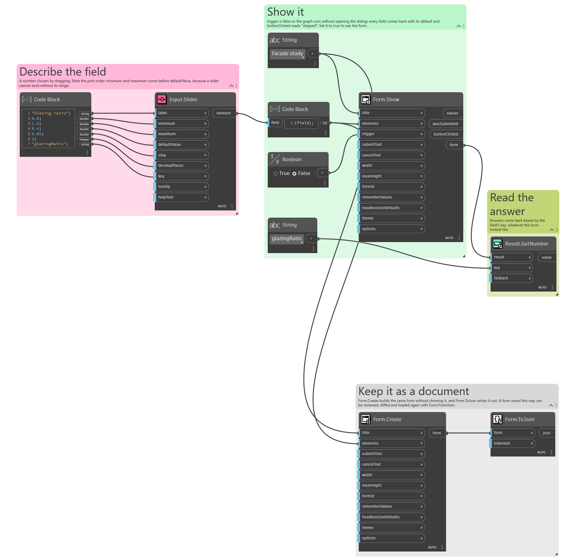The width and height of the screenshot is (575, 560).
Task: Click the helpText port chevron on Input.Slider
Action: [x=205, y=197]
